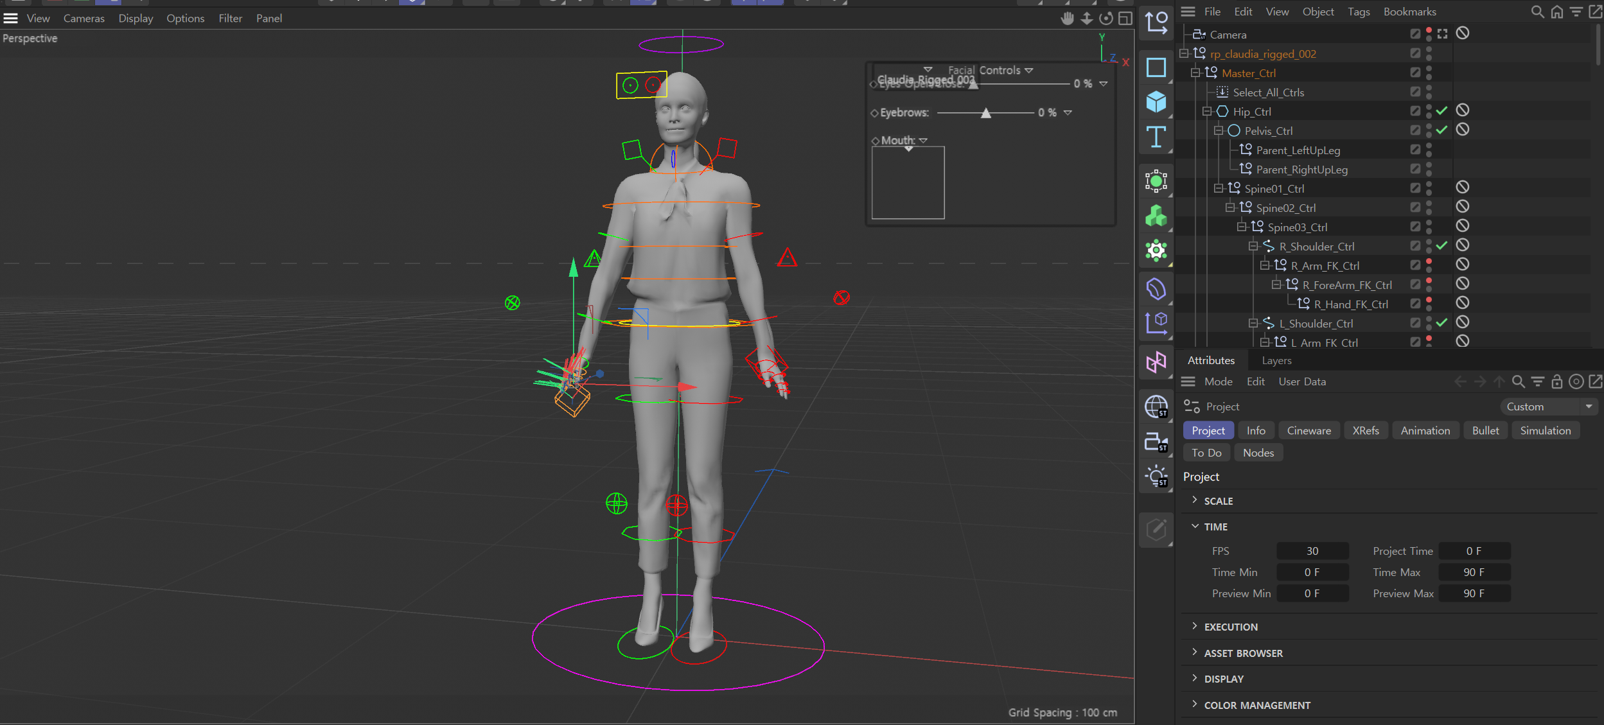Click the viewport dolly arrows icon
The height and width of the screenshot is (725, 1604).
click(x=1087, y=19)
